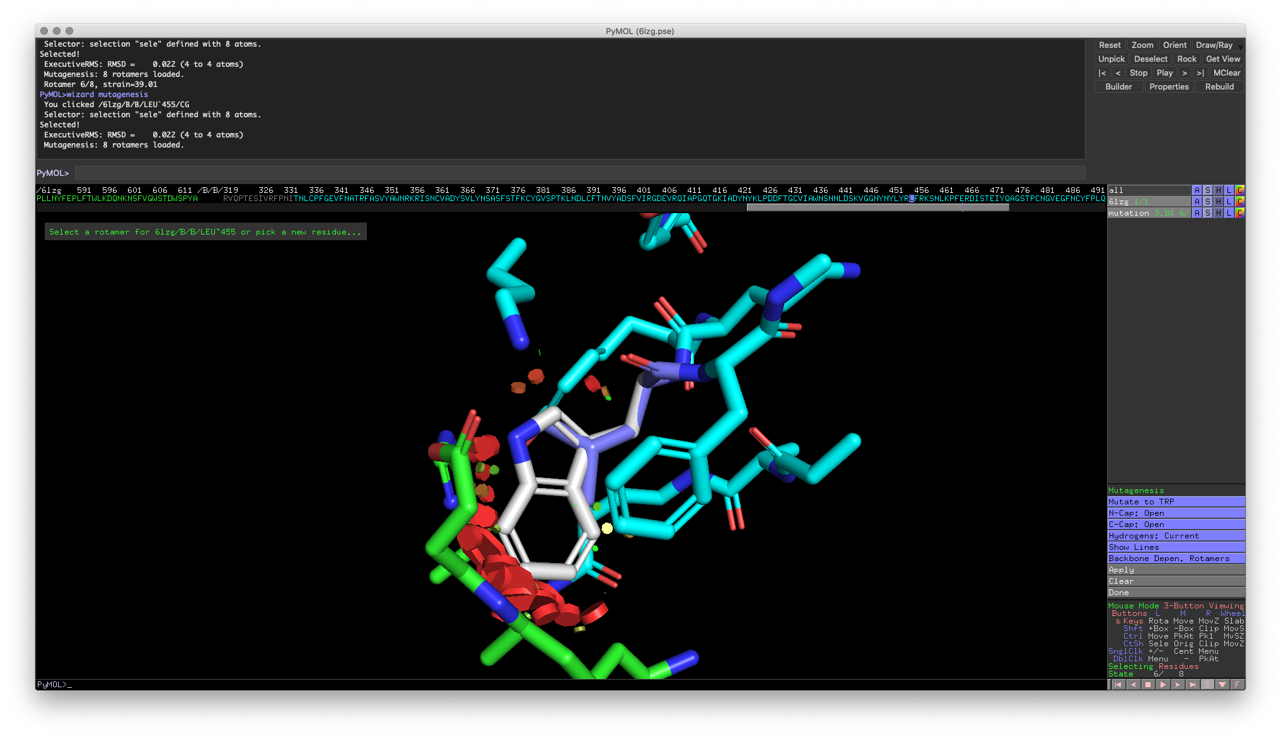1281x737 pixels.
Task: Toggle visibility of object 6lzg
Action: [x=1149, y=202]
